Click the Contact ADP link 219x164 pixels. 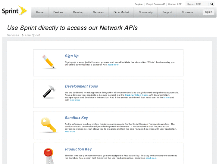(175, 4)
